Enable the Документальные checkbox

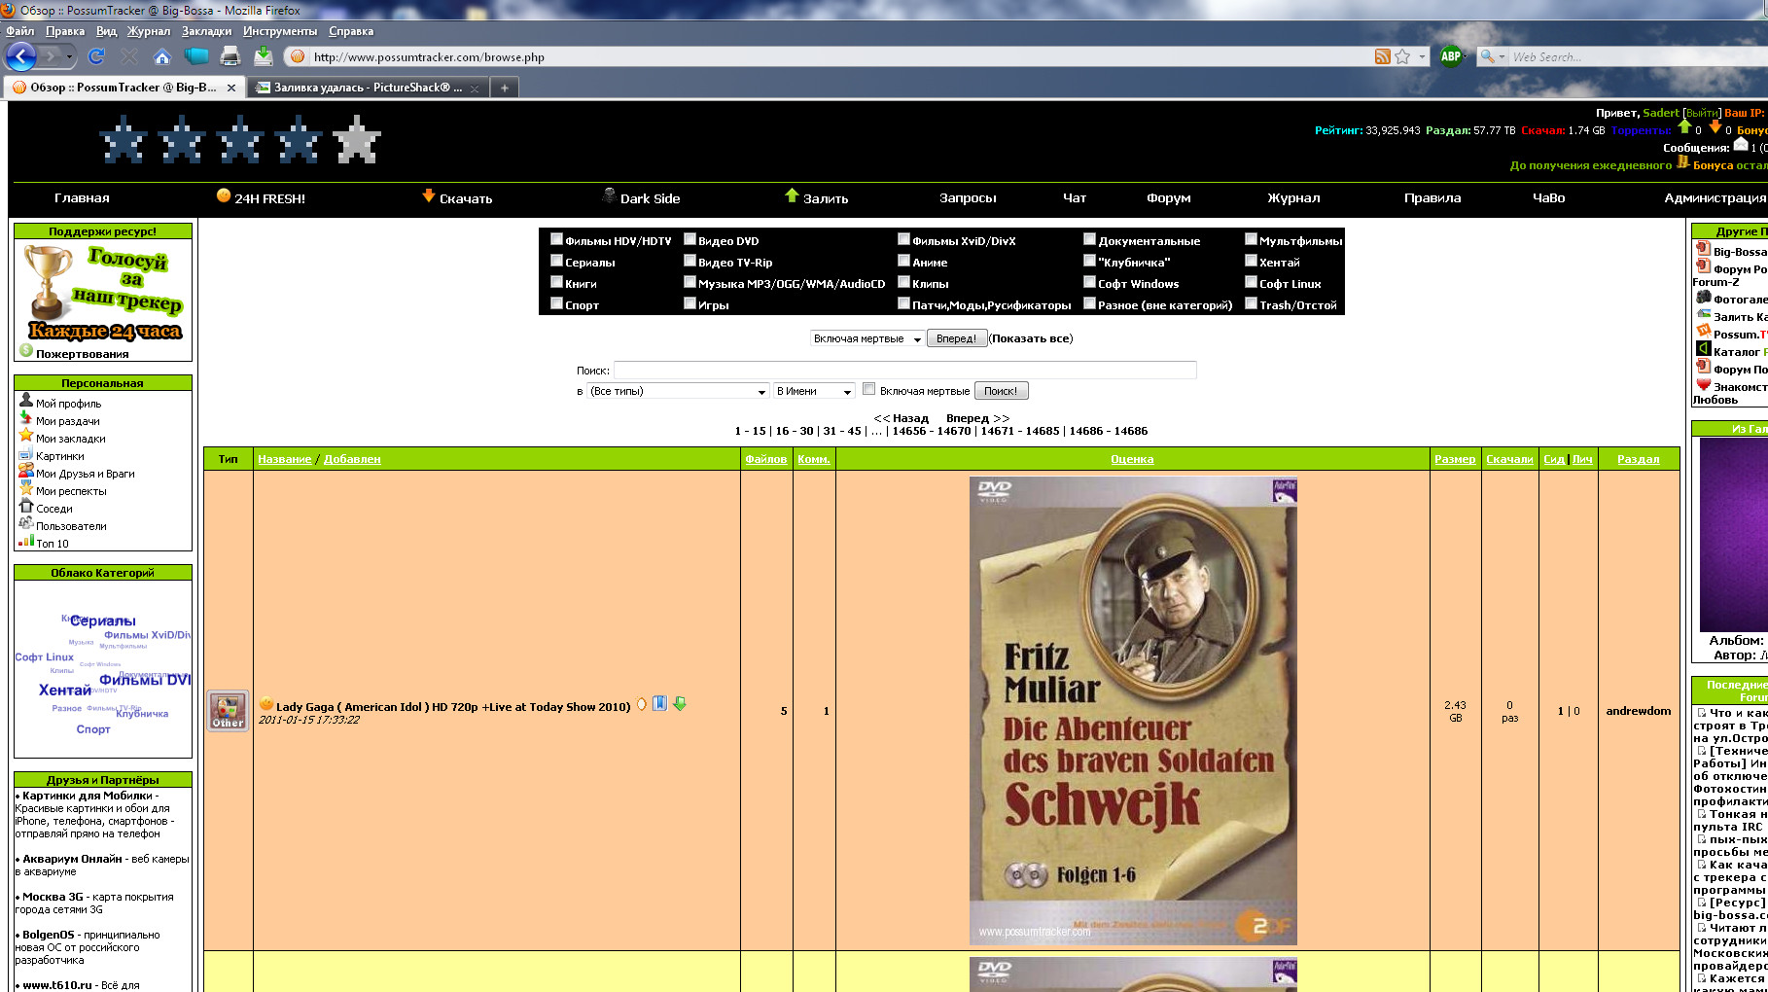click(1089, 238)
